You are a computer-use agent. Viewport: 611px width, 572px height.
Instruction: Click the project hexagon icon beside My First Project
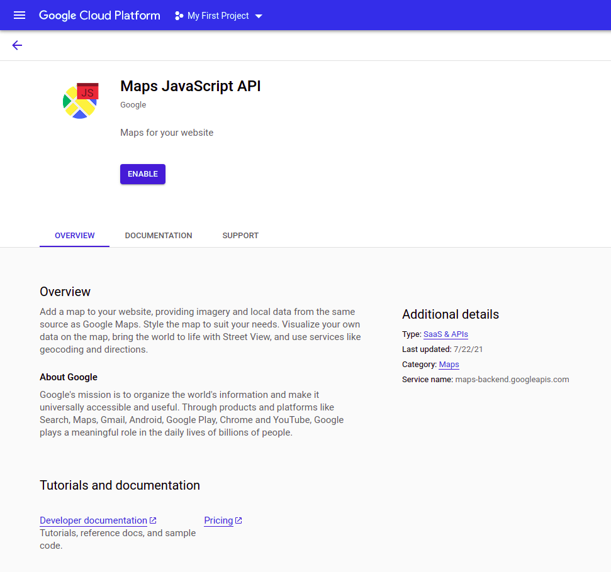coord(179,16)
